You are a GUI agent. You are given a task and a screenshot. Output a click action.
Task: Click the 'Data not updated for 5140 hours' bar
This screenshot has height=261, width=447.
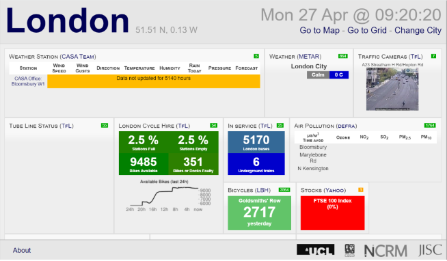point(154,81)
